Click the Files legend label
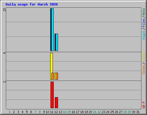 (144, 23)
